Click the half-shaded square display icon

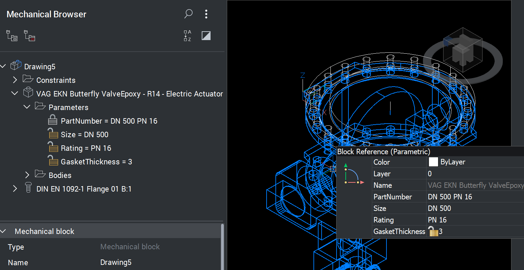pos(206,36)
